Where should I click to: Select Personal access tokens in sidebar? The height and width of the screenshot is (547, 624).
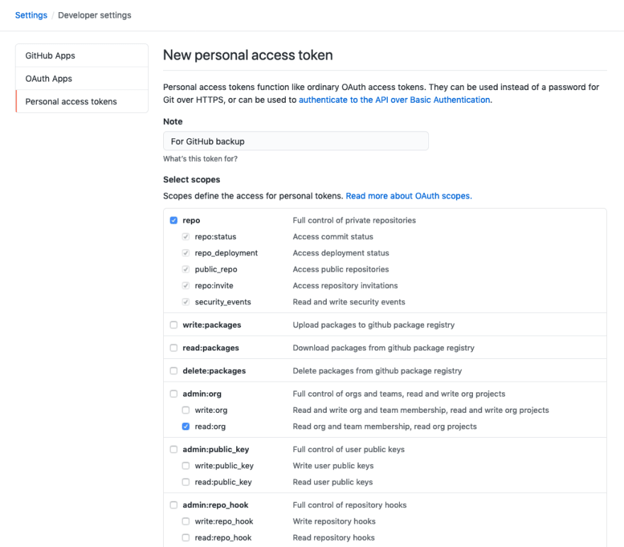(x=82, y=101)
